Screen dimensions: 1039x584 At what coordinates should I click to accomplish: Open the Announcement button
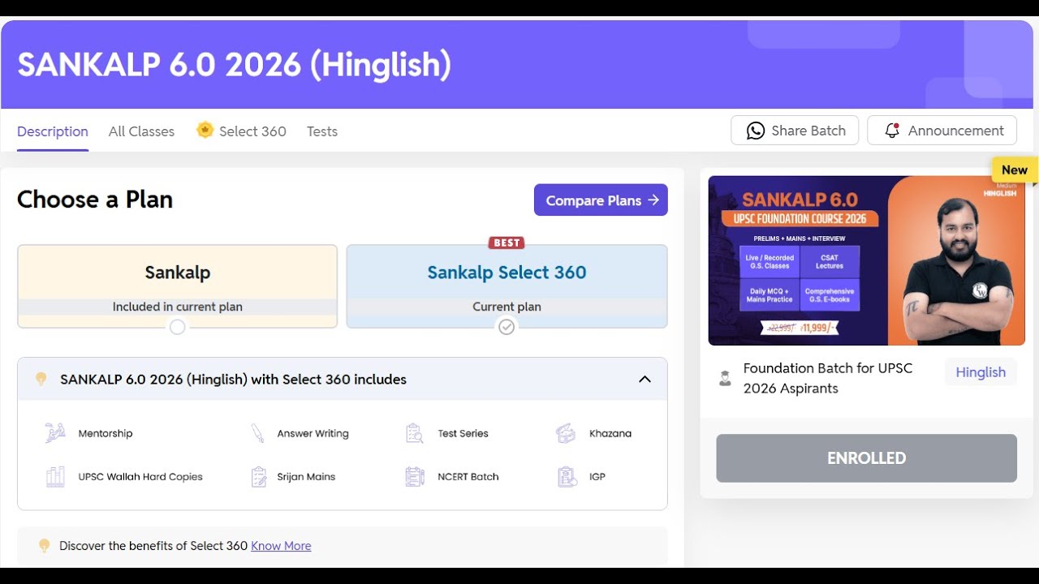942,131
